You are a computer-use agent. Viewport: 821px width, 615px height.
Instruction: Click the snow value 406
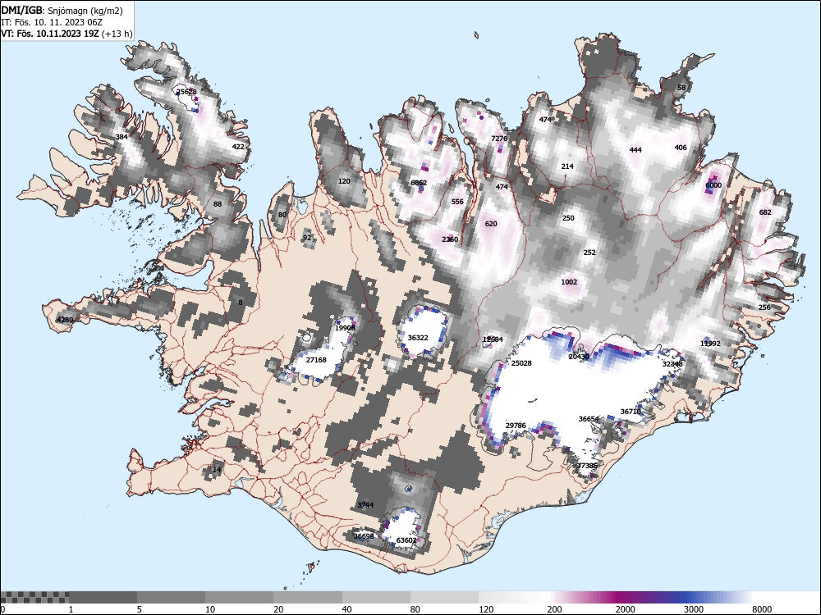coord(681,148)
